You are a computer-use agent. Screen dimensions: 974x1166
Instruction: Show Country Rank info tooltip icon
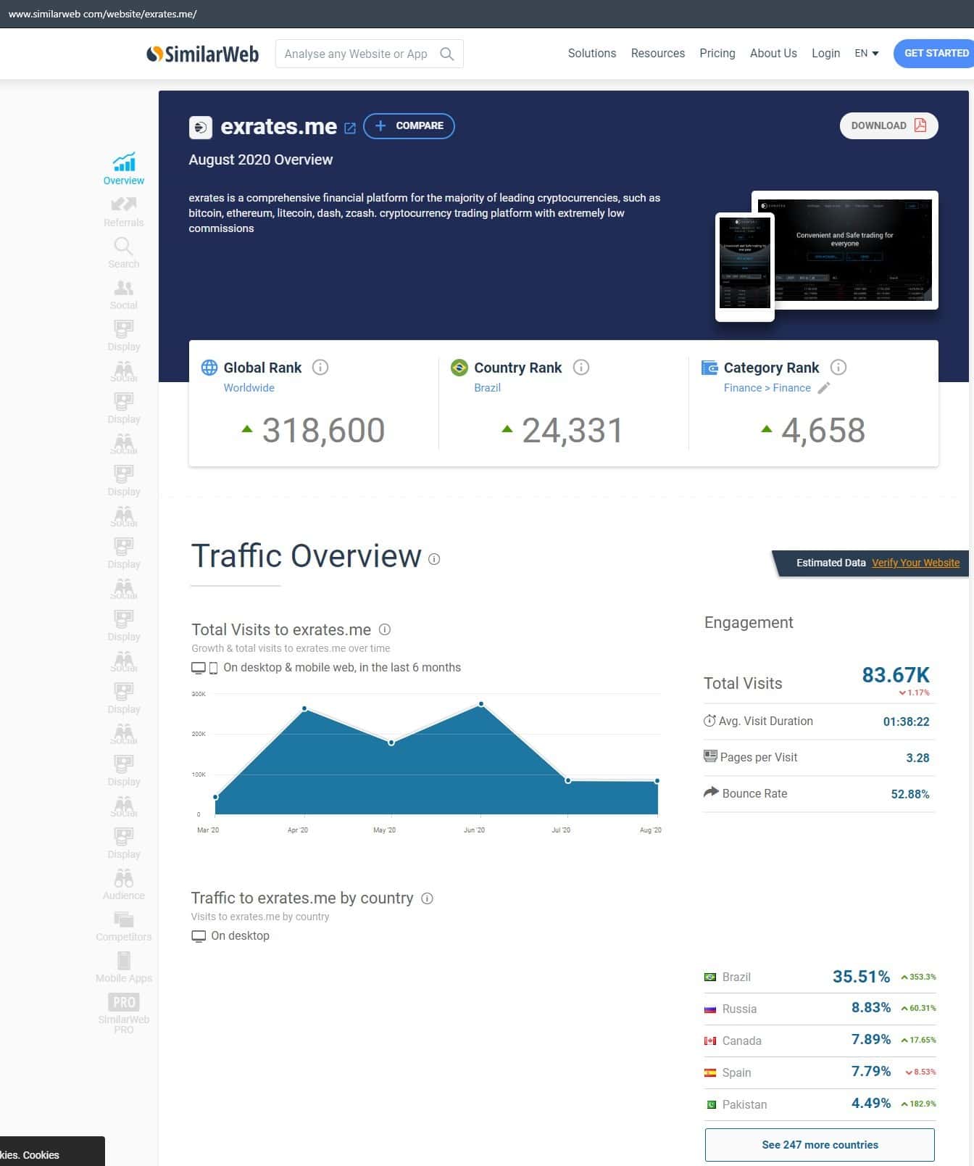pos(581,368)
